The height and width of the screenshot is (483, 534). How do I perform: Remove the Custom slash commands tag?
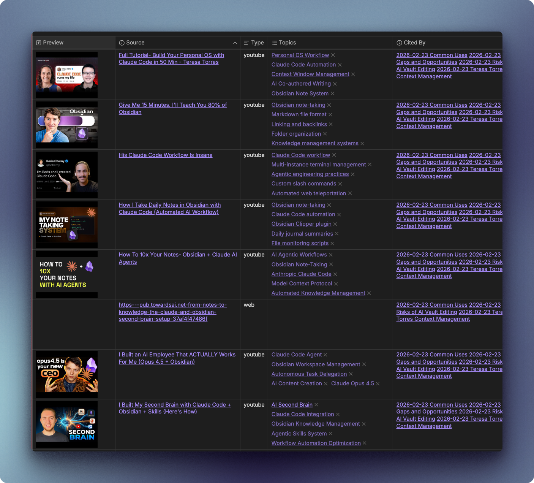340,184
